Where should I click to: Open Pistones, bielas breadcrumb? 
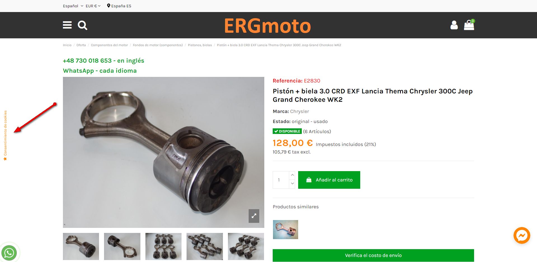point(200,45)
